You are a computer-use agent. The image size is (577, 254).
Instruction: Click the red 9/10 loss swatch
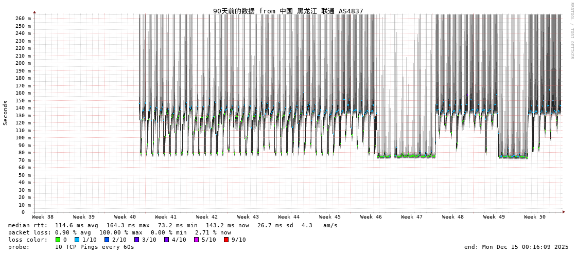(226, 240)
